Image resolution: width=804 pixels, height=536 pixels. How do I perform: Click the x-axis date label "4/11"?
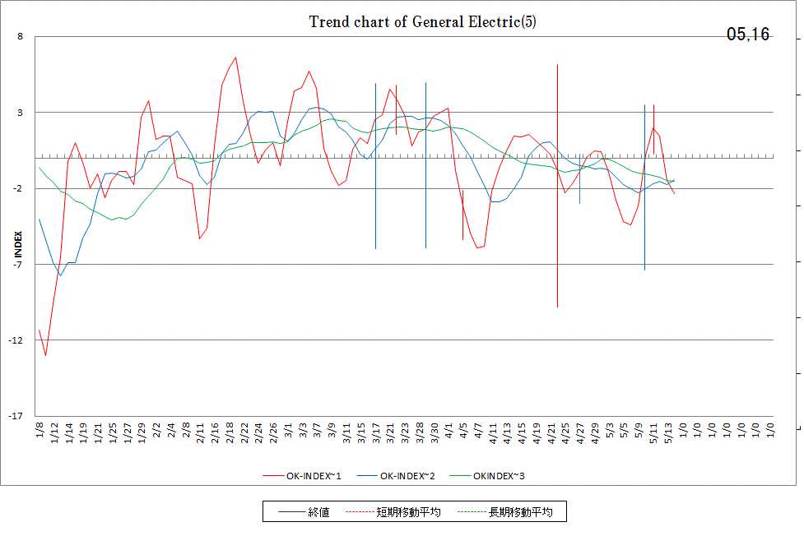pyautogui.click(x=492, y=433)
